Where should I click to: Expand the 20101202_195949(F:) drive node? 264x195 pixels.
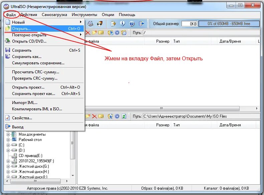coord(8,161)
